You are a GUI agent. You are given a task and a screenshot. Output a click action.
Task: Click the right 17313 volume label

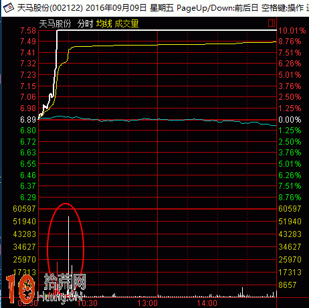290,273
